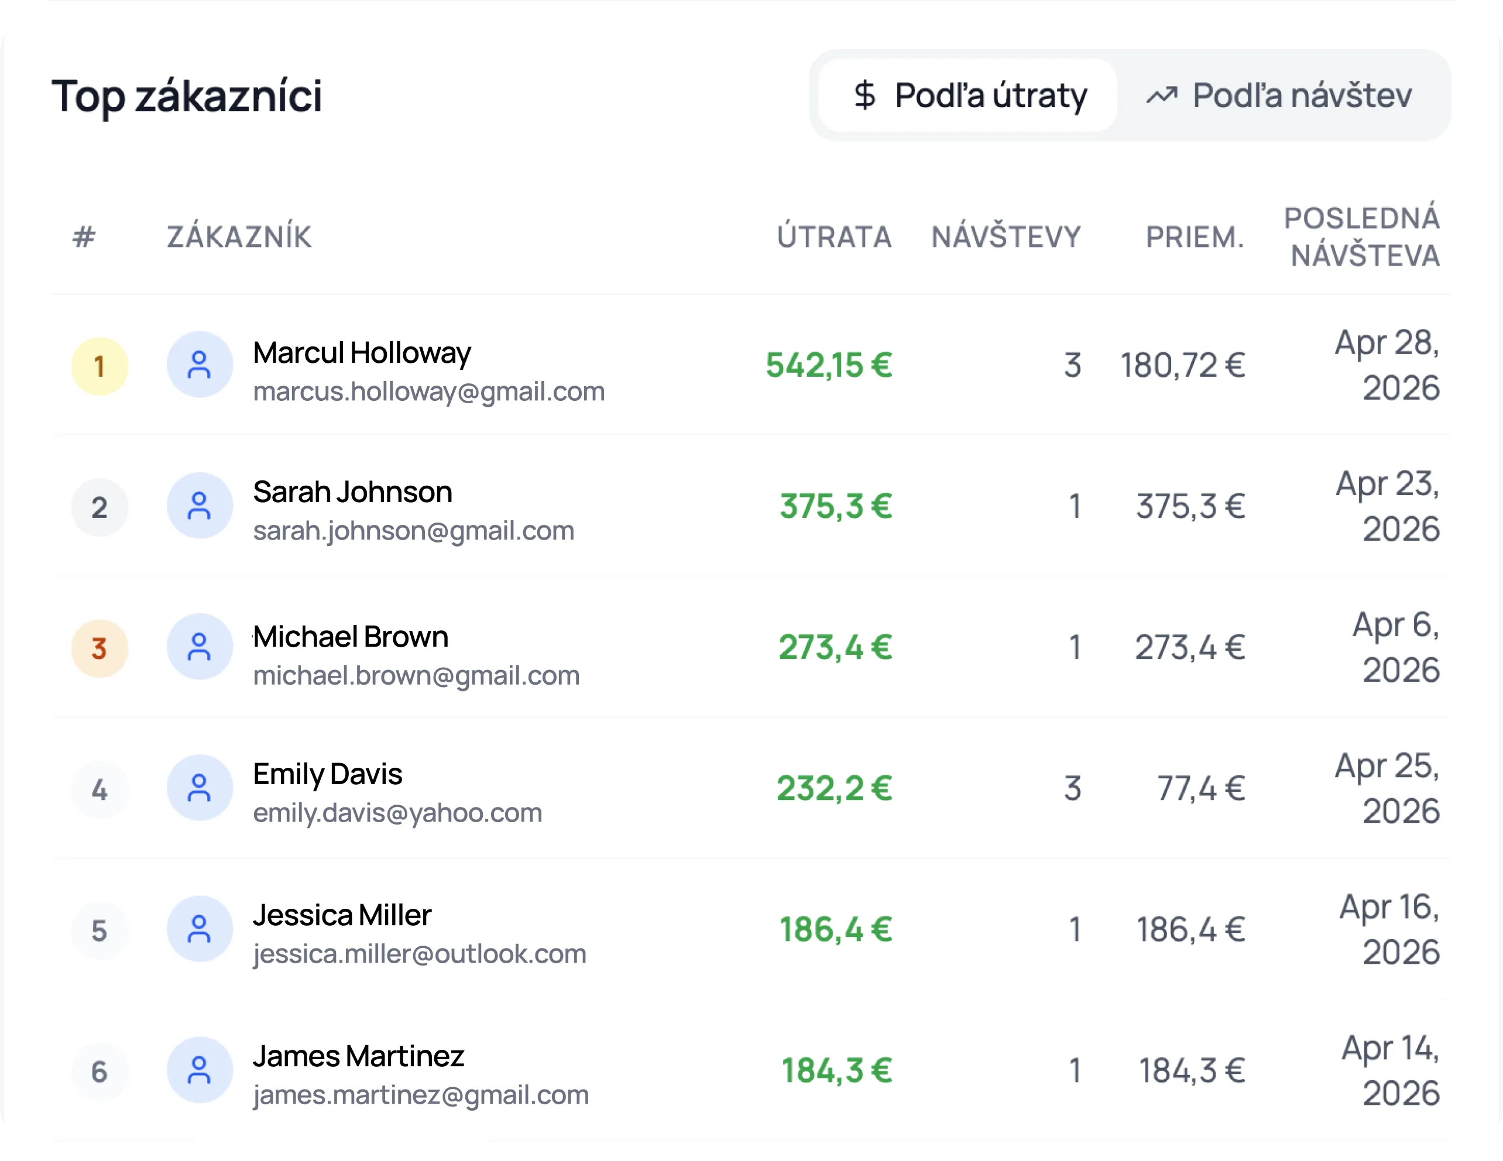Click James Martinez's avatar icon
The height and width of the screenshot is (1161, 1503).
[200, 1070]
